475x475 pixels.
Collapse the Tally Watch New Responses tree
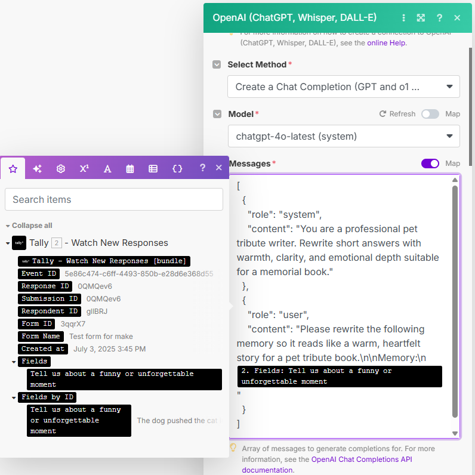8,243
